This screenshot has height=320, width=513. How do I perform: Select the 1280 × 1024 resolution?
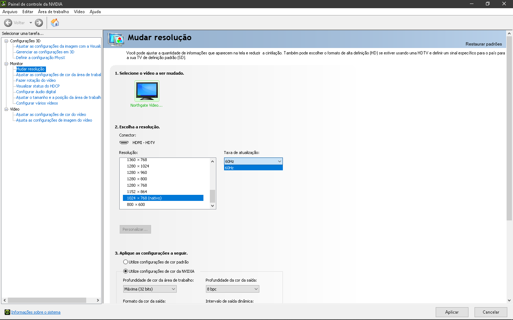[x=163, y=166]
